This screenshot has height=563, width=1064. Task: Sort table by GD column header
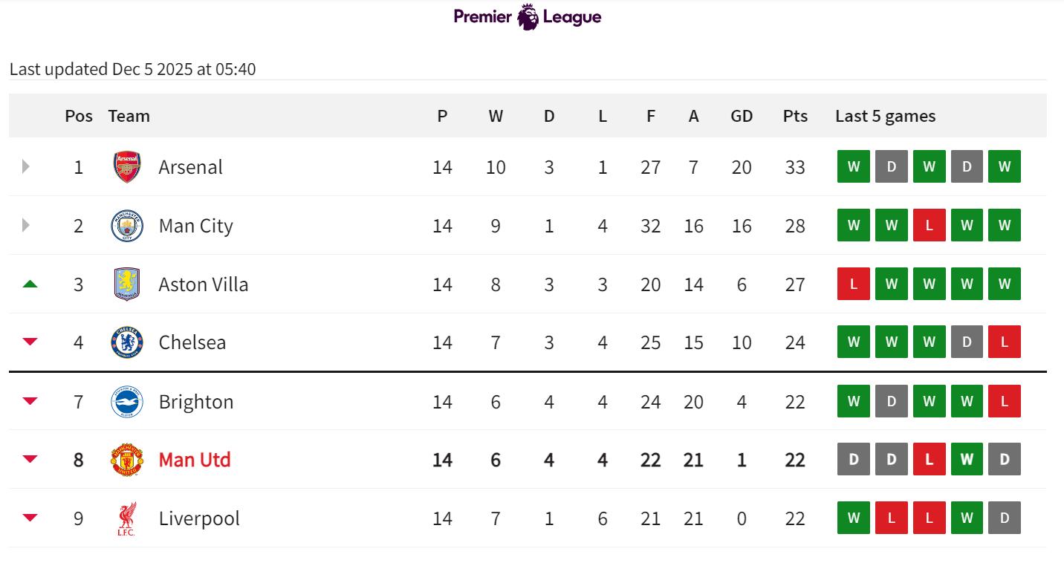pyautogui.click(x=742, y=116)
